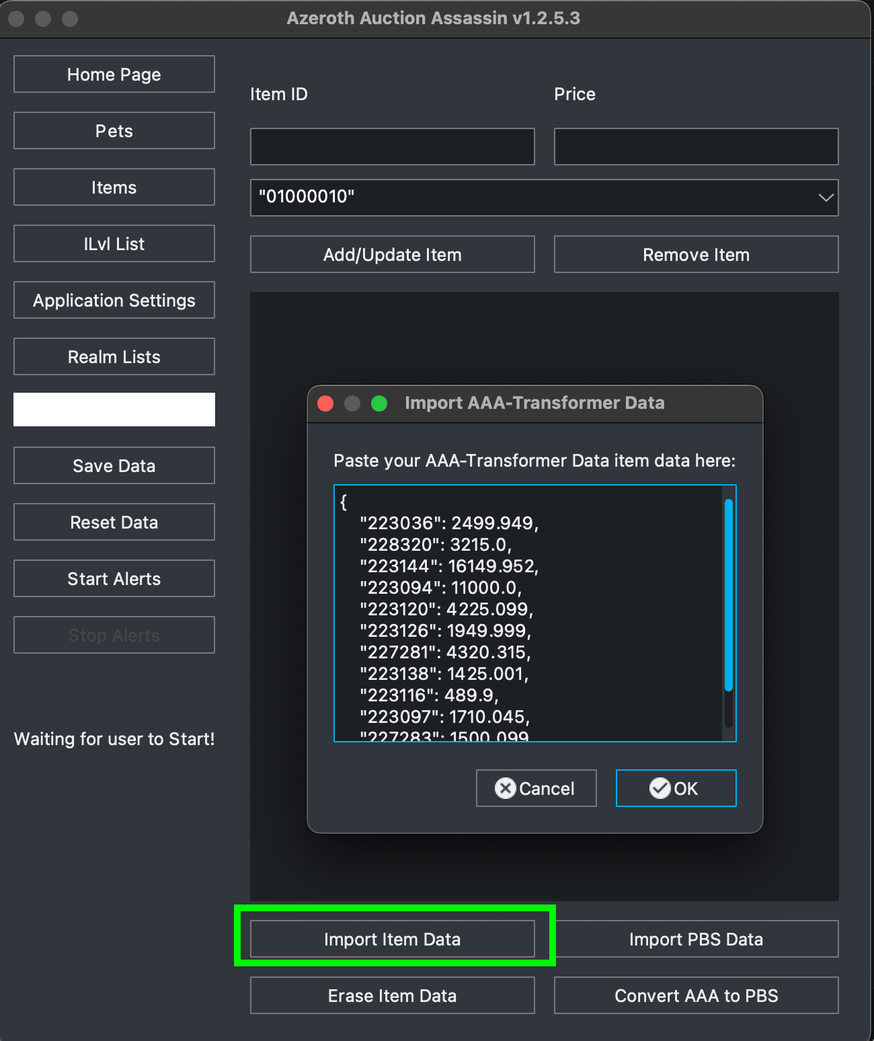Select the line "223144": 16149.952
Image resolution: width=874 pixels, height=1041 pixels.
[x=449, y=566]
